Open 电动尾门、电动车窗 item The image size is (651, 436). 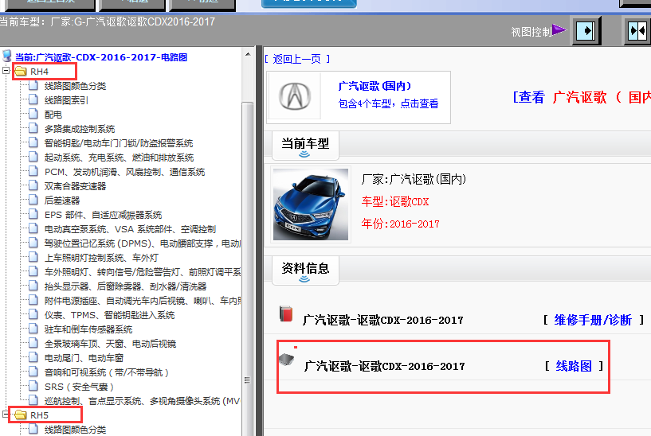pyautogui.click(x=84, y=358)
